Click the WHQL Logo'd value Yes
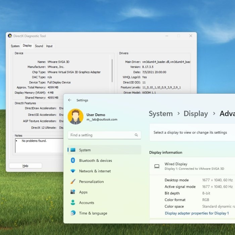This screenshot has width=235, height=235. (144, 77)
